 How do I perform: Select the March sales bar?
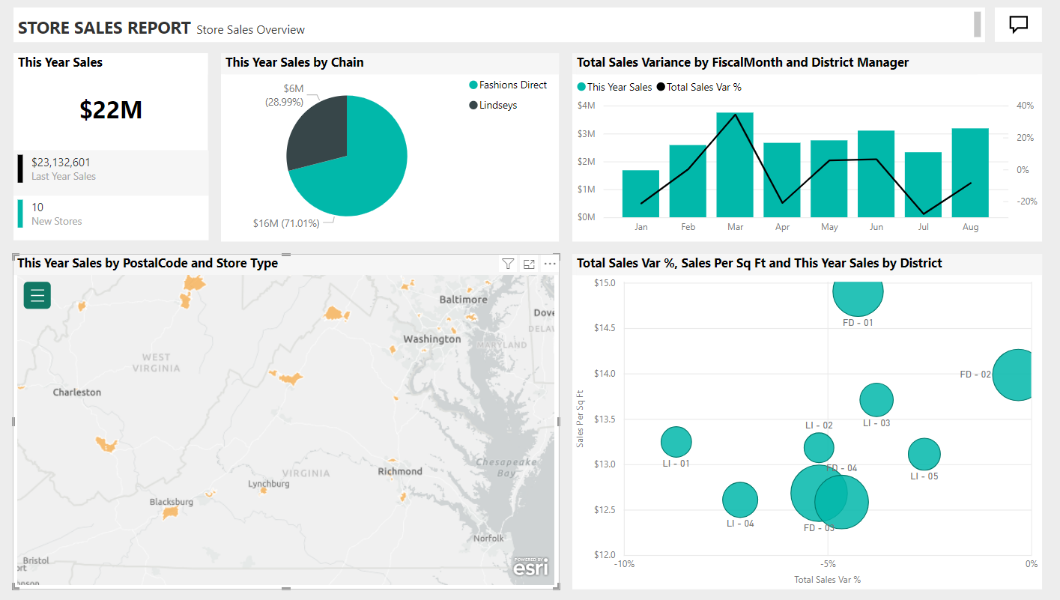[x=735, y=165]
